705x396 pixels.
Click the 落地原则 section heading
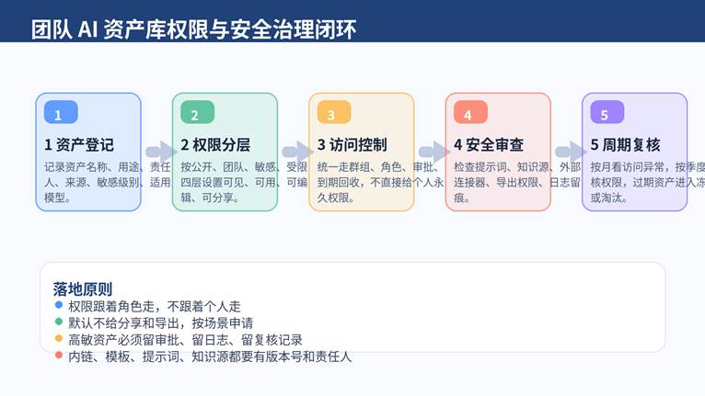coord(83,289)
